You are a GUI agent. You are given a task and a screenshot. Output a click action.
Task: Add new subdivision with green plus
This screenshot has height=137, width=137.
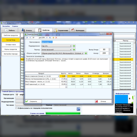[x=74, y=46]
